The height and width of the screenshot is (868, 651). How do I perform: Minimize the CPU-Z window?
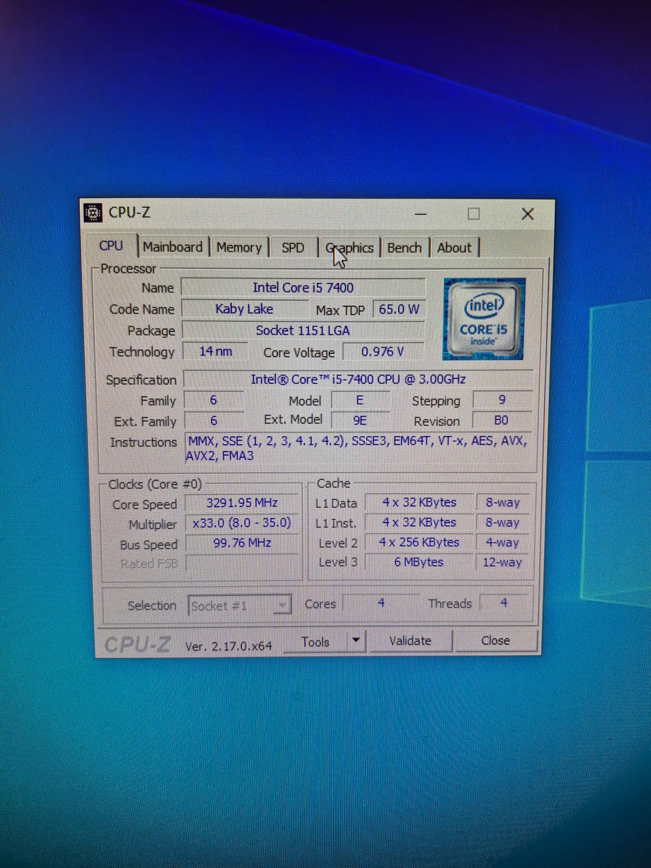pyautogui.click(x=421, y=214)
